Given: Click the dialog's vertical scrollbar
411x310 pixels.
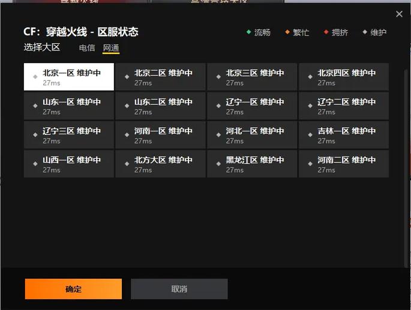Looking at the screenshot, I should (407, 168).
